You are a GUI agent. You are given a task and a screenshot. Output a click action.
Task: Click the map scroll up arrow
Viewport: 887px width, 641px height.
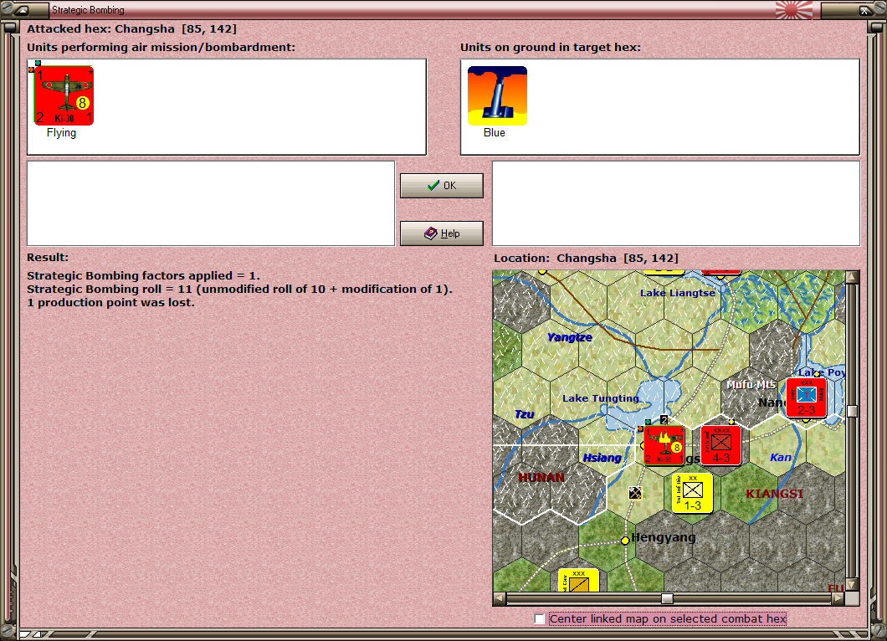(852, 277)
